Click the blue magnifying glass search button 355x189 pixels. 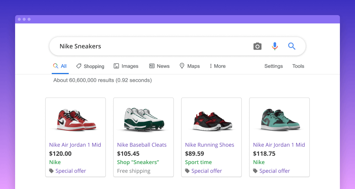292,46
